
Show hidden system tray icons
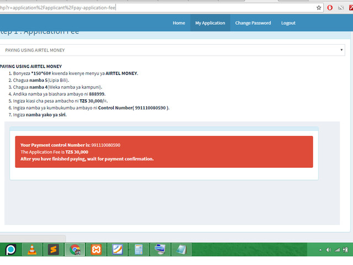tap(320, 250)
